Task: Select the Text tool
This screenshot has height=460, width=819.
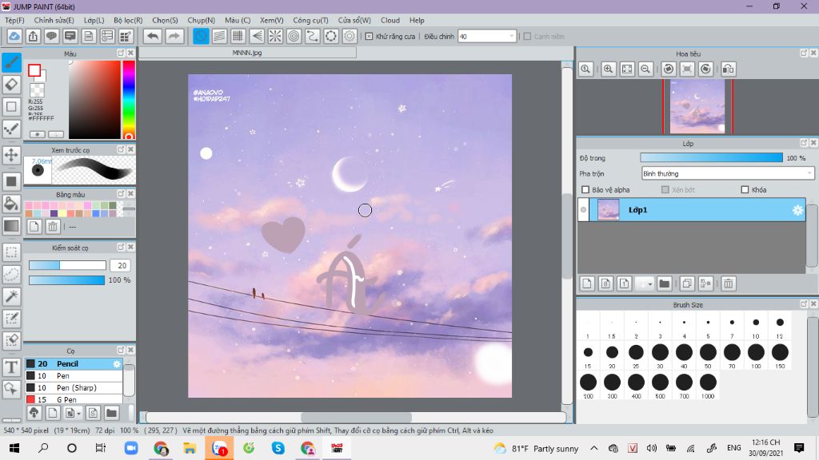Action: (11, 367)
